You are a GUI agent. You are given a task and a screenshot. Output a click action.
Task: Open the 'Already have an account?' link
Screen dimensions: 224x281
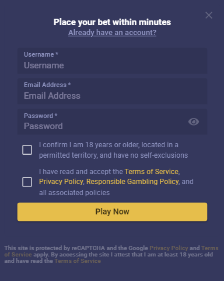[112, 33]
